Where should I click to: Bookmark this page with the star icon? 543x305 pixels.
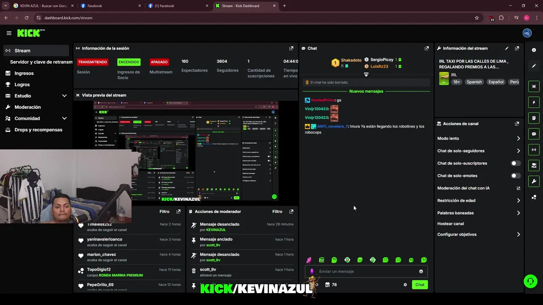[477, 18]
